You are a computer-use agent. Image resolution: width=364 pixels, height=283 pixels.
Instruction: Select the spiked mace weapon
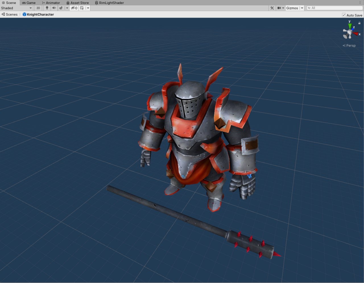coord(193,222)
